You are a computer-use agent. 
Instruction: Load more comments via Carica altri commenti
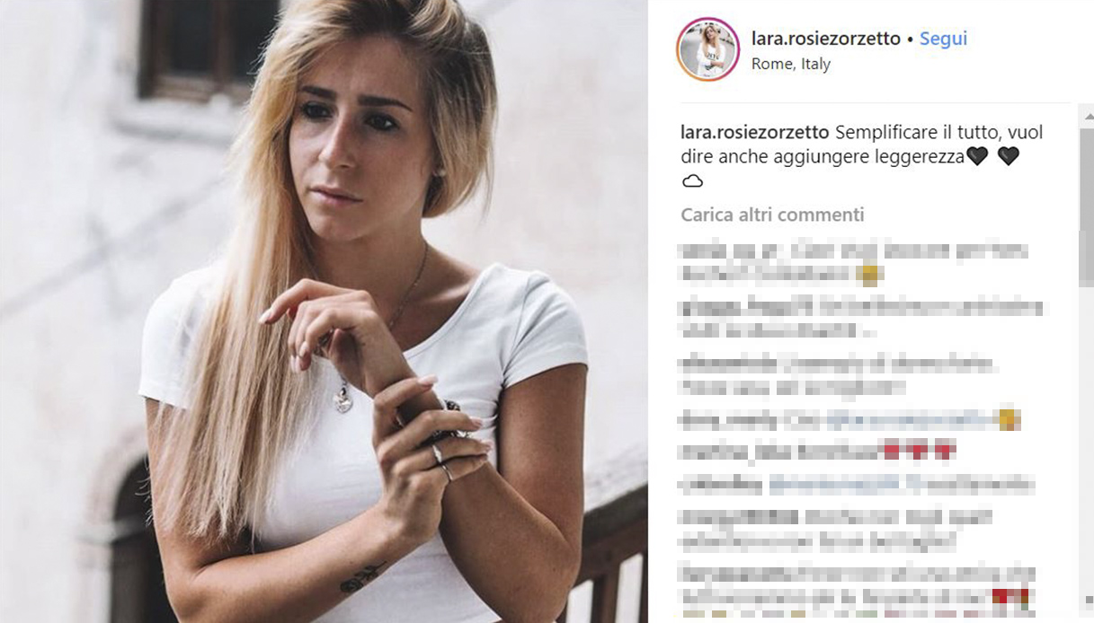pyautogui.click(x=772, y=215)
